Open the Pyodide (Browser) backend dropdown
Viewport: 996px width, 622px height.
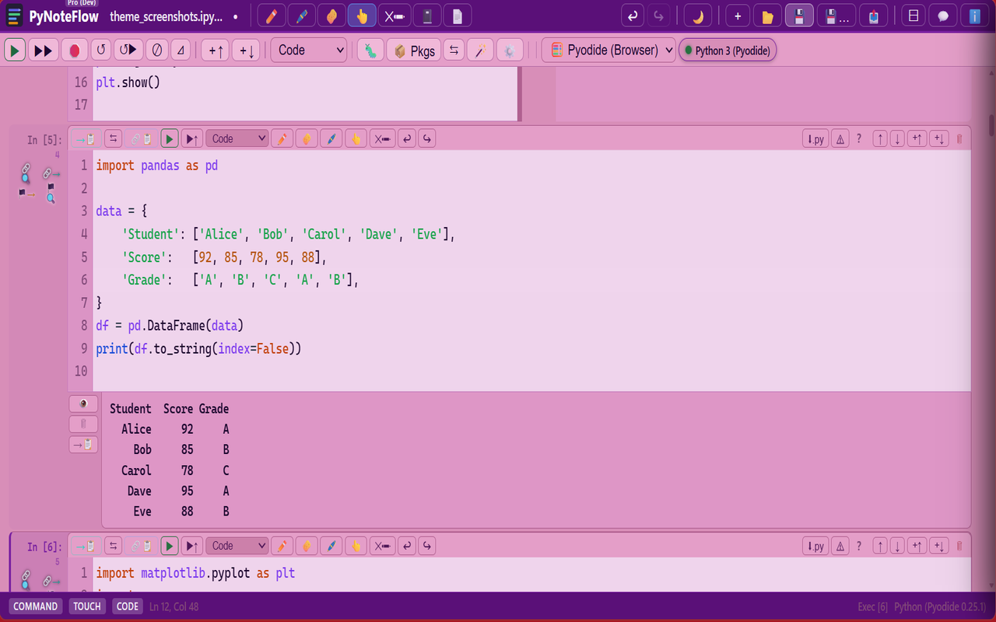(x=608, y=51)
